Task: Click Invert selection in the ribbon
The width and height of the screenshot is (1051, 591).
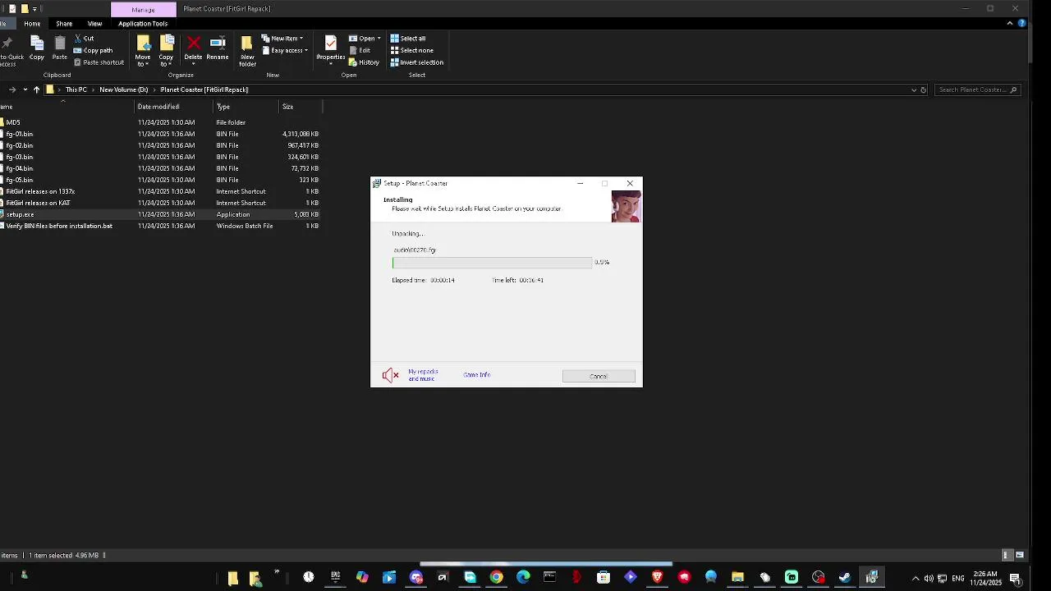Action: (x=416, y=62)
